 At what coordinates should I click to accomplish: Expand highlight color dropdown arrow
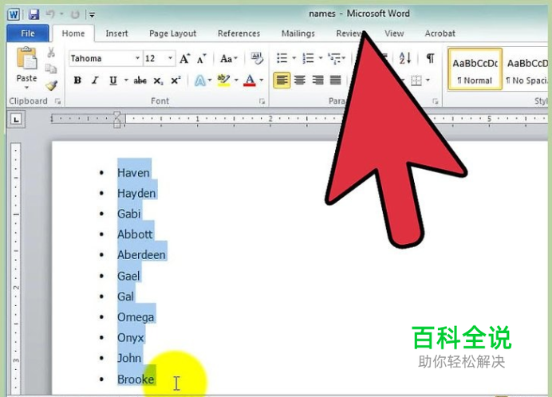pyautogui.click(x=236, y=81)
